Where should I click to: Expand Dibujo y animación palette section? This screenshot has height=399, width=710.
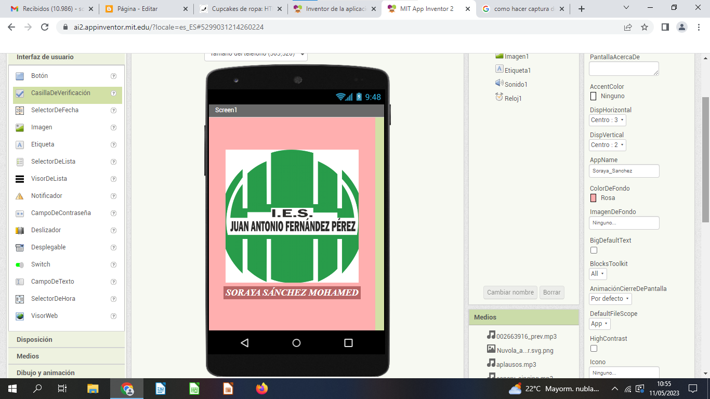coord(67,373)
